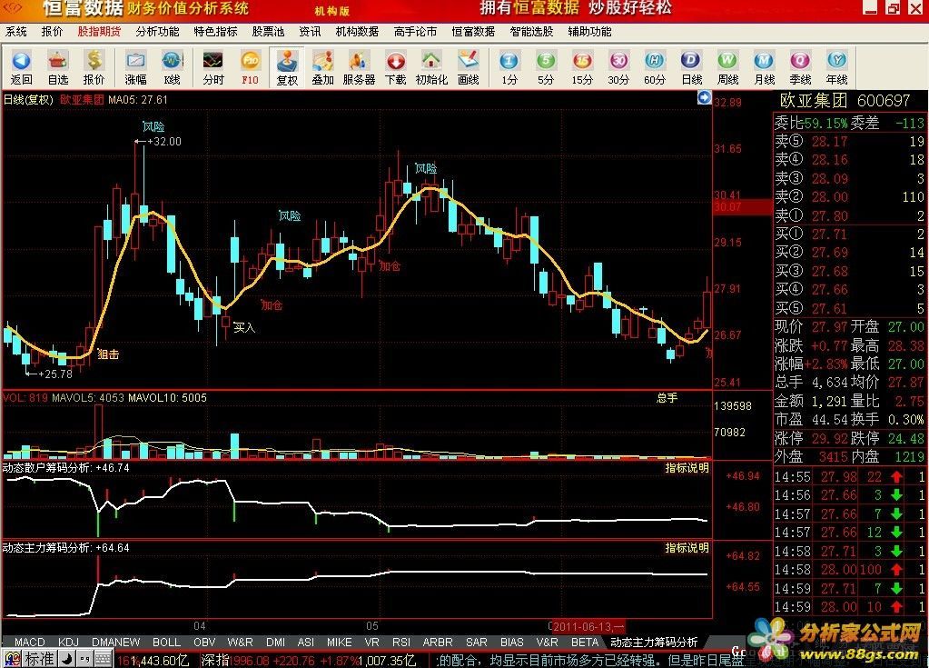The image size is (929, 668).
Task: Switch to 分时 intraday chart icon
Action: coord(213,67)
